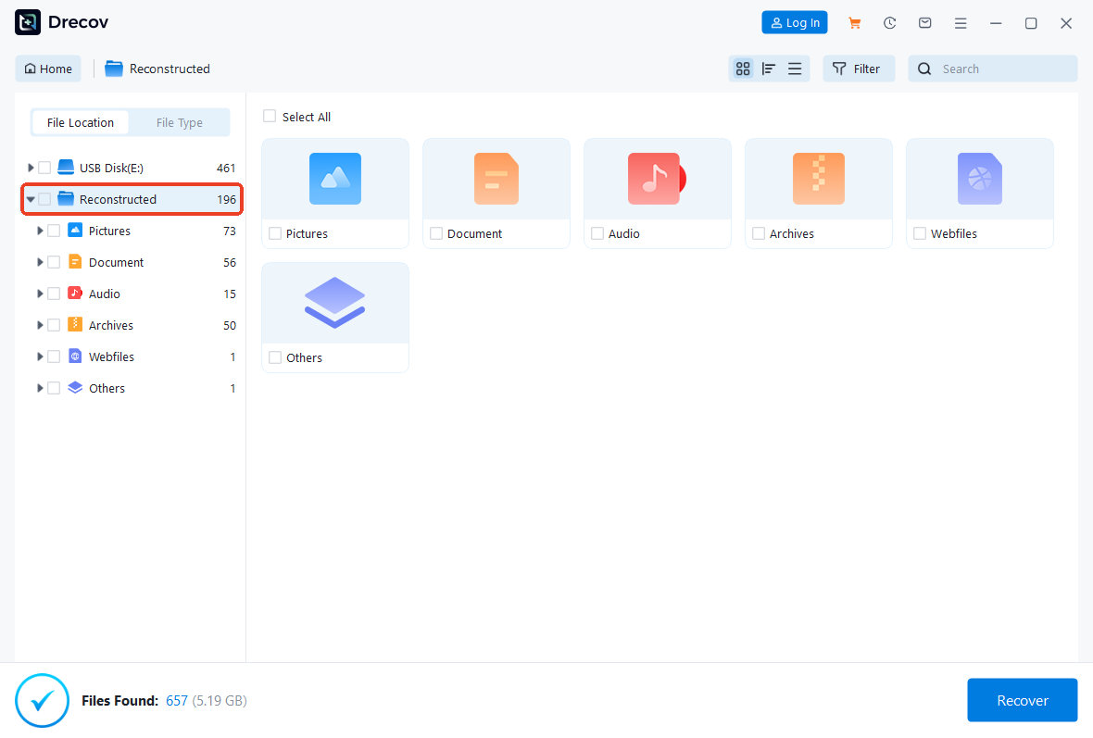The height and width of the screenshot is (738, 1093).
Task: Open the mail feedback icon
Action: (x=924, y=23)
